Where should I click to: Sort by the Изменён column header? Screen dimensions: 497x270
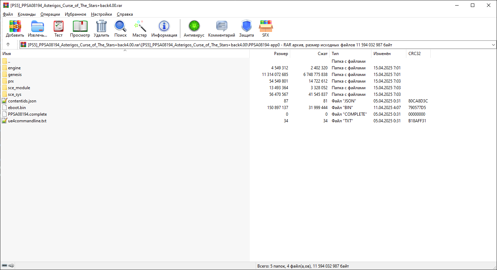(x=389, y=54)
